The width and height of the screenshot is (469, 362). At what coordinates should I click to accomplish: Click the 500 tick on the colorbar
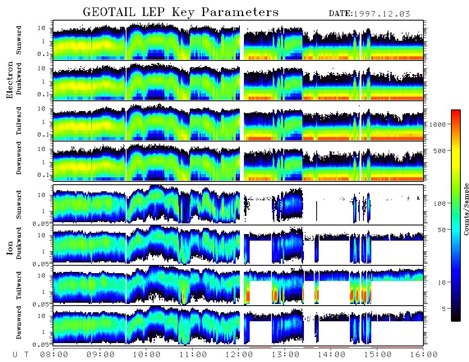click(x=439, y=151)
